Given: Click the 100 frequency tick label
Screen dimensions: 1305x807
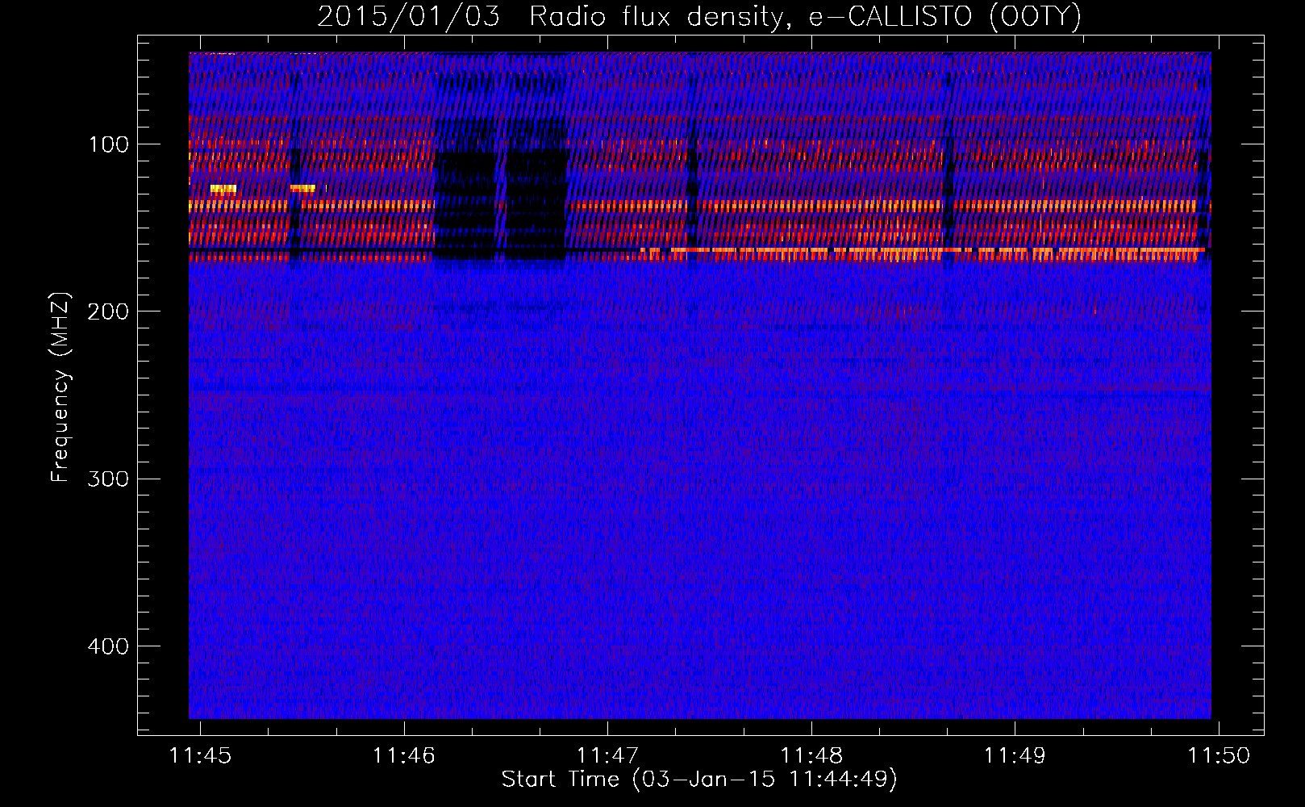Looking at the screenshot, I should click(x=108, y=144).
